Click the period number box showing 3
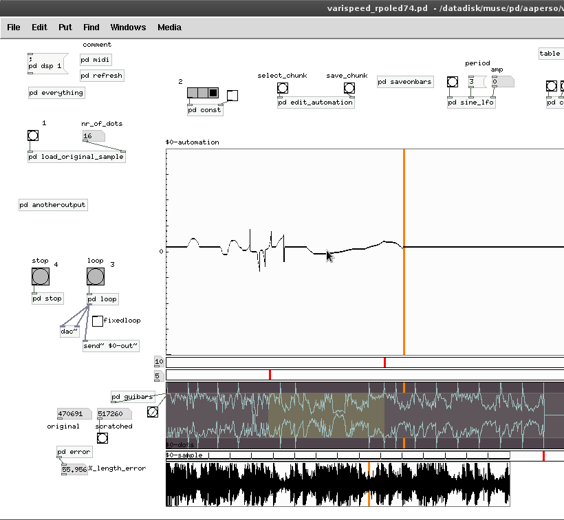 tap(477, 82)
